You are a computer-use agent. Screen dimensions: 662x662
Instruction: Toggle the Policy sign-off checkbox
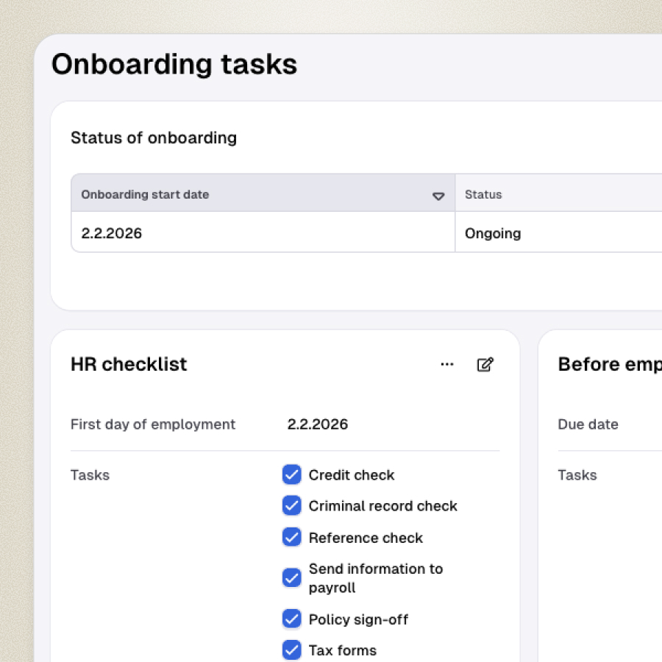[292, 619]
